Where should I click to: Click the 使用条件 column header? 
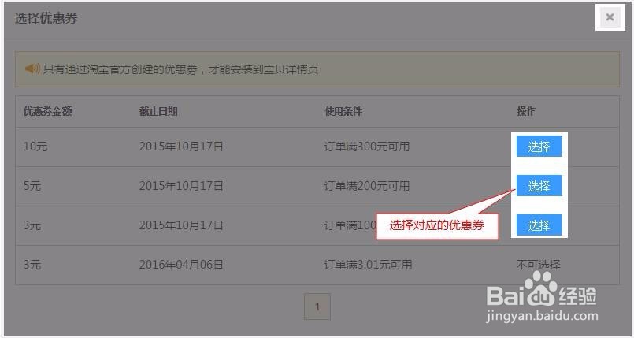coord(343,111)
